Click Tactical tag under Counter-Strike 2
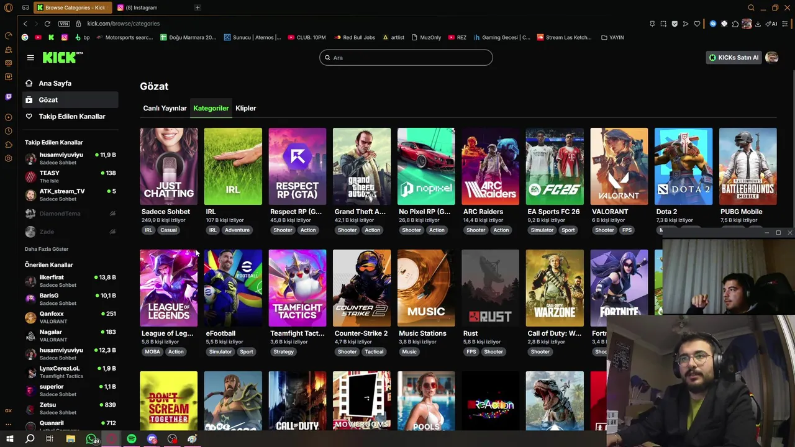Screen dimensions: 795x447 click(x=374, y=351)
